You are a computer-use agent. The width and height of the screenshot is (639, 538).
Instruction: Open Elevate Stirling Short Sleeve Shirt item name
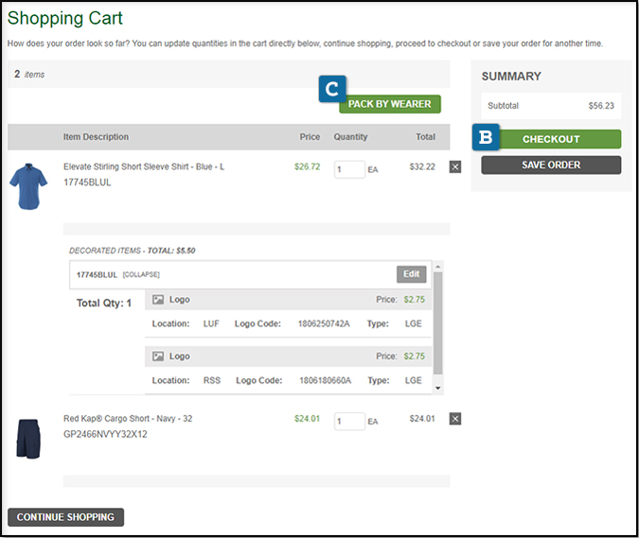point(144,166)
